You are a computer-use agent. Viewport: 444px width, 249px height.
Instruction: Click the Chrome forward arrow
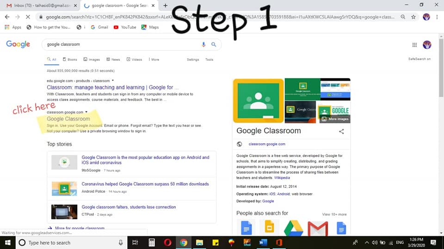tap(18, 17)
